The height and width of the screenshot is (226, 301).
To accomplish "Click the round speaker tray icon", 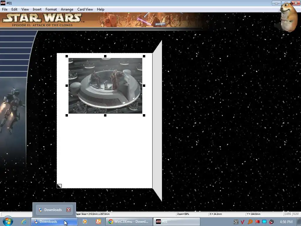I will (271, 222).
